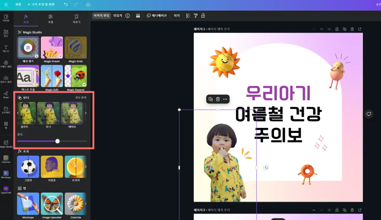Lock the selected image using the toolbar padlock
The height and width of the screenshot is (220, 381).
coord(203,16)
